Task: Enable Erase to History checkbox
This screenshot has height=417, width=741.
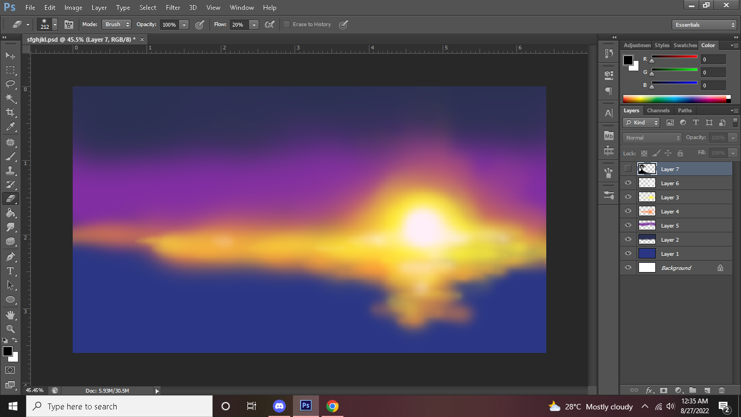Action: coord(286,24)
